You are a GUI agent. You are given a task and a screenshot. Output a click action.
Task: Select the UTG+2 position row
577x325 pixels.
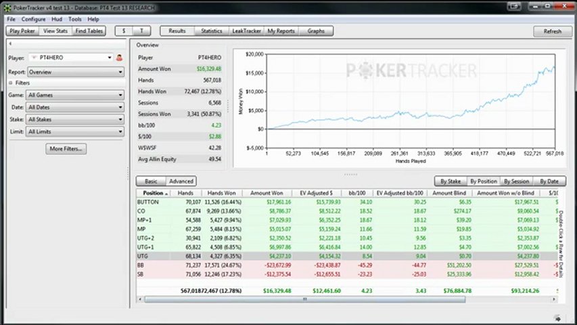point(347,238)
